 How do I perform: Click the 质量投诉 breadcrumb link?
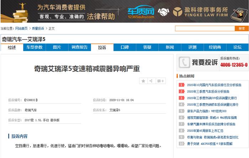38,29
